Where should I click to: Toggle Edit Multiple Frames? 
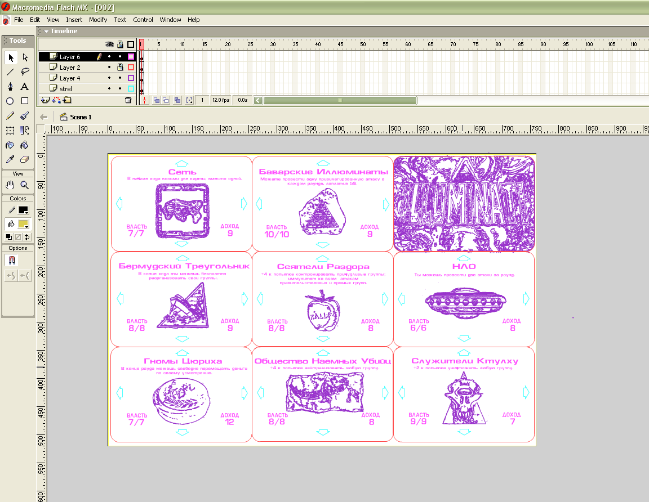coord(177,100)
